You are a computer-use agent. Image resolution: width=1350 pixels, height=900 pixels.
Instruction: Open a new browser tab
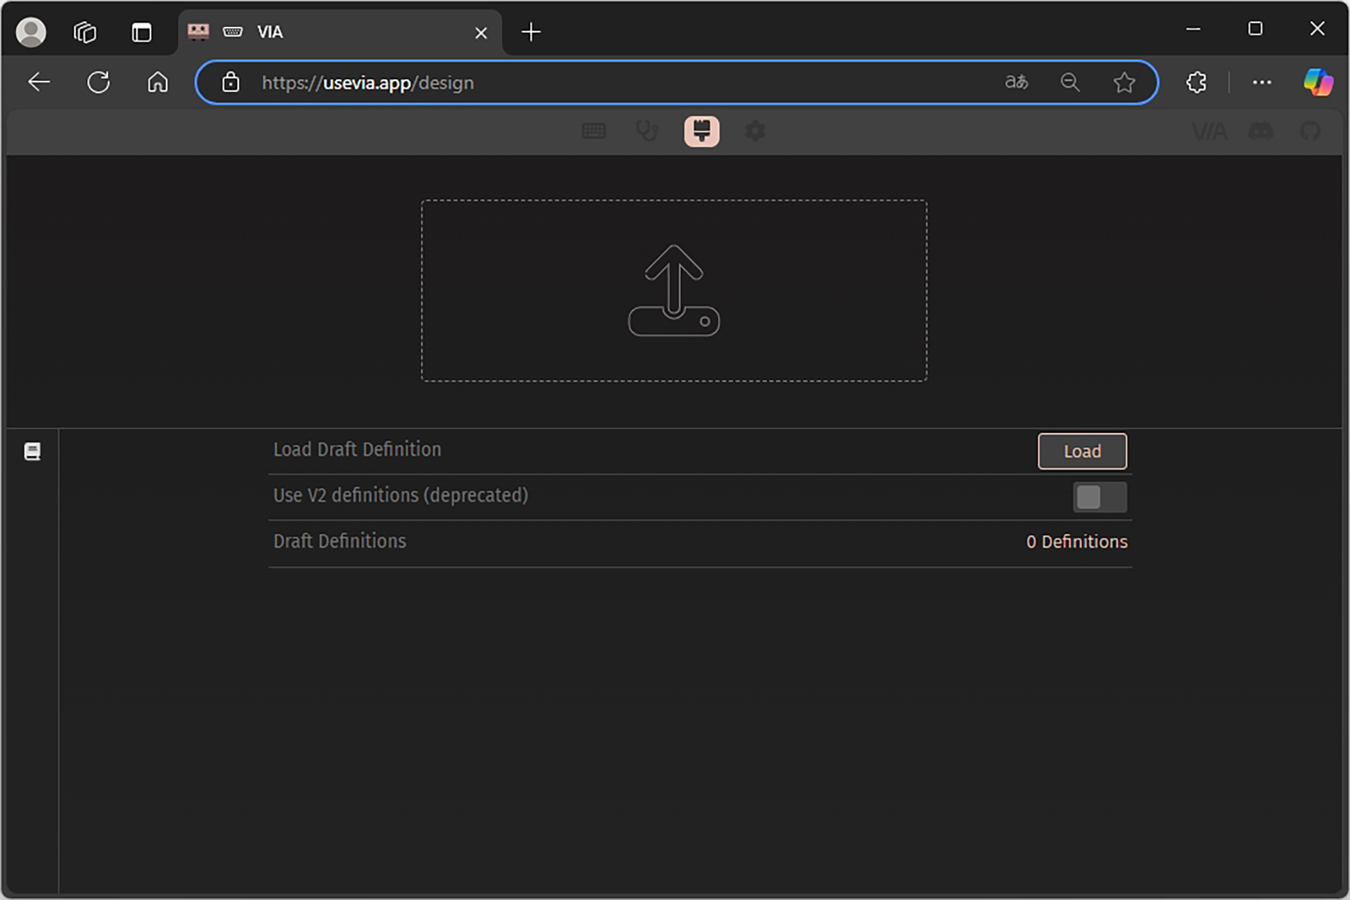pos(531,32)
